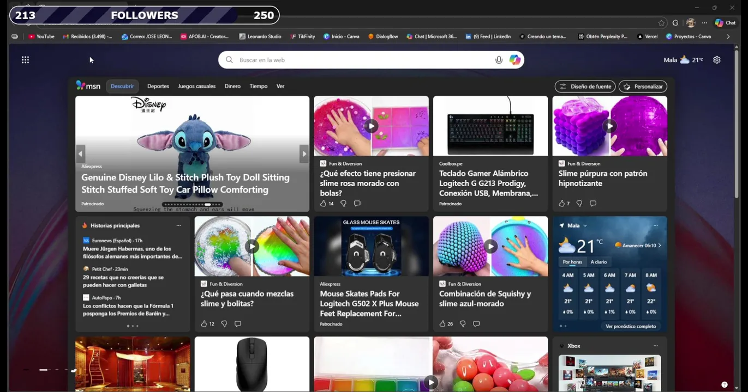Play the slime y bolitas video
Screen dimensions: 748x392
(x=252, y=246)
